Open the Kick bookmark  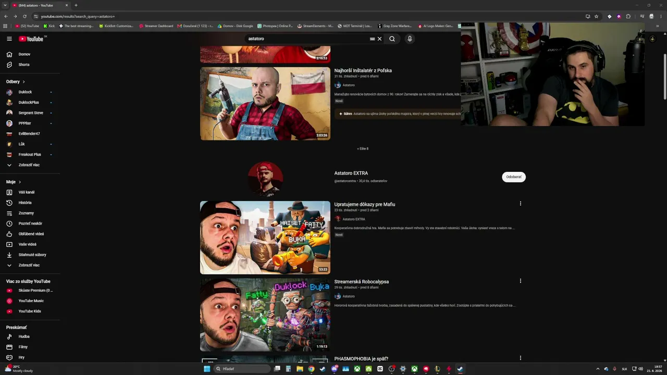49,26
